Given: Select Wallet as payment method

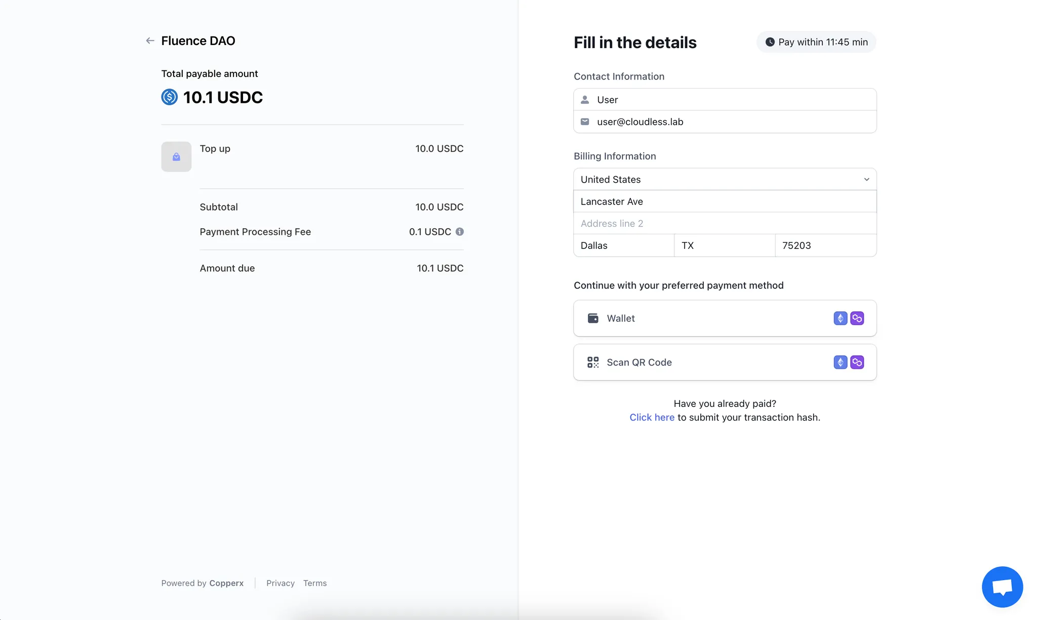Looking at the screenshot, I should click(x=709, y=318).
